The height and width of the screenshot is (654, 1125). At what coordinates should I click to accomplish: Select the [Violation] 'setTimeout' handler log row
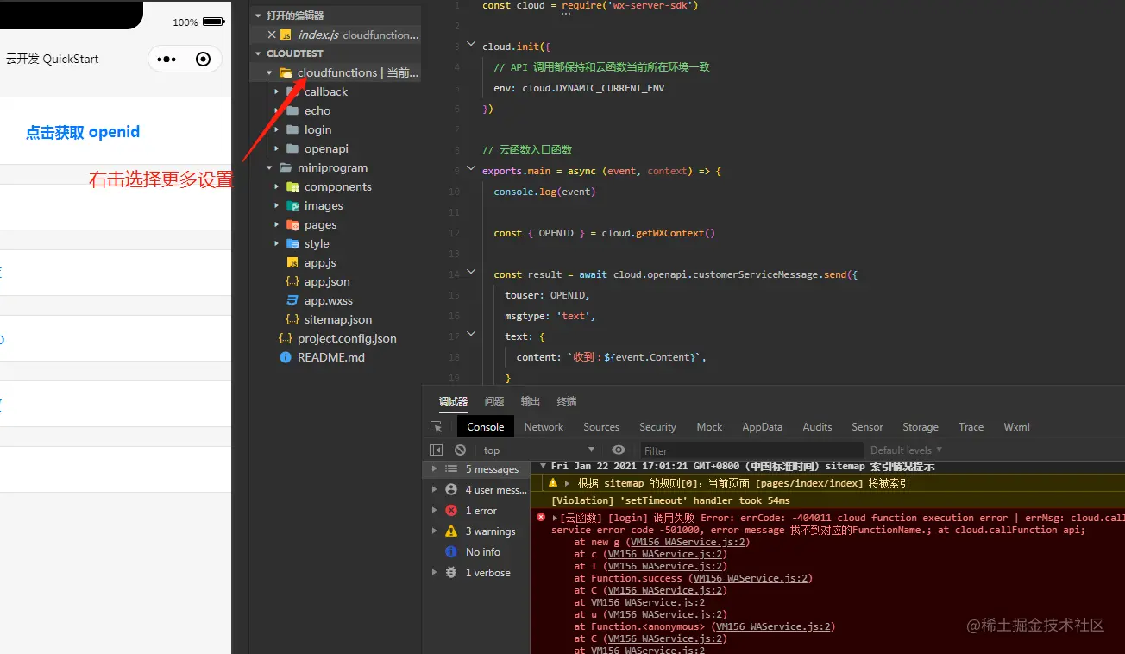[827, 500]
